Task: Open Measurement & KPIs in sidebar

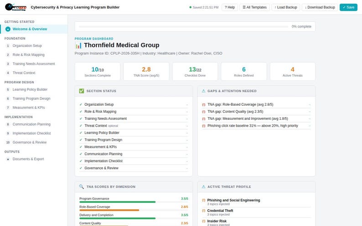Action: click(34, 108)
